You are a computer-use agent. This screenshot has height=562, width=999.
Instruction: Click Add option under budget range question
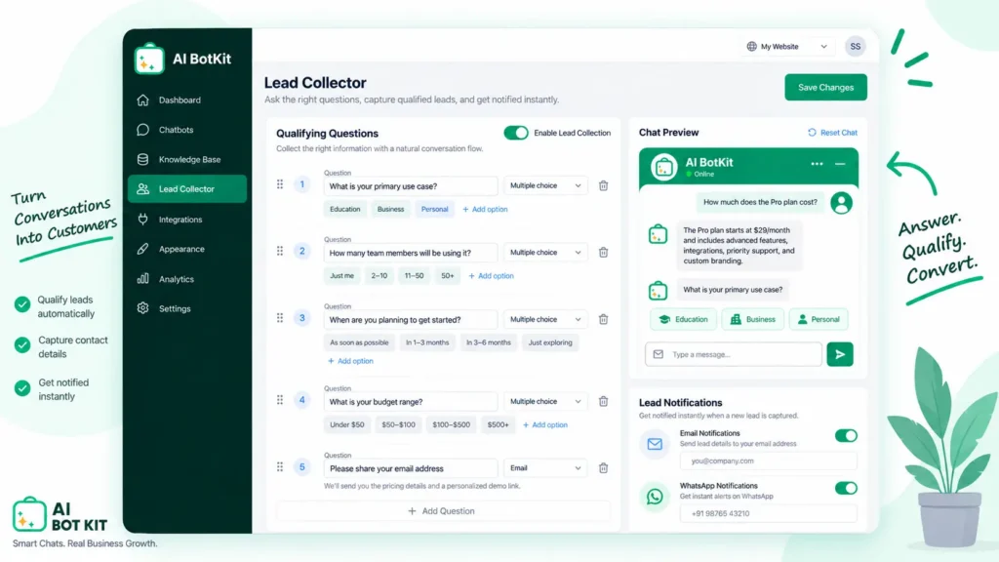click(x=544, y=425)
